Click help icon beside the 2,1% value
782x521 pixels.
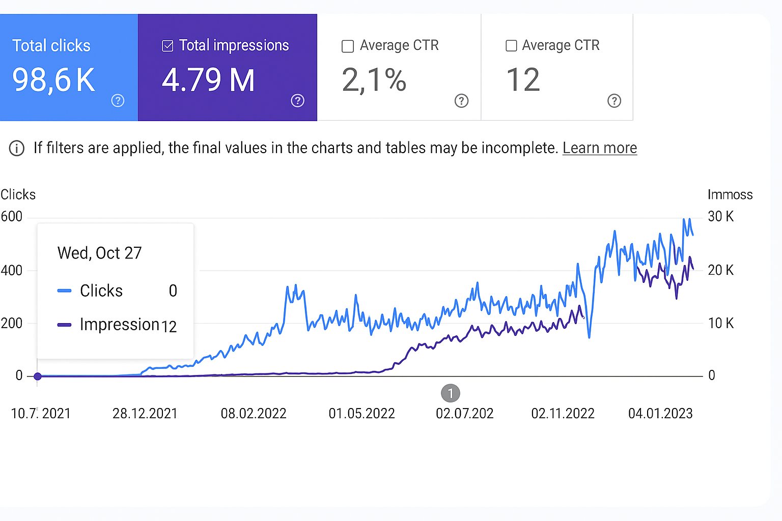pos(461,101)
